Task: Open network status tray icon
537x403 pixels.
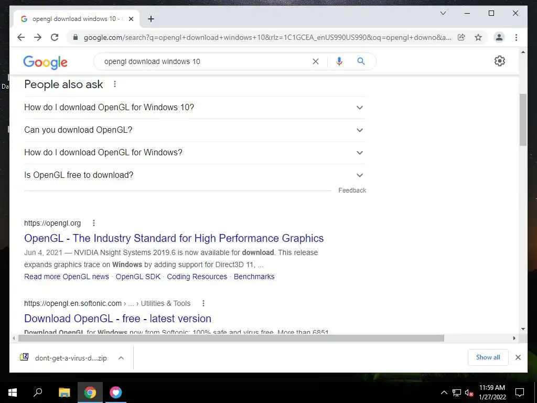Action: [457, 393]
